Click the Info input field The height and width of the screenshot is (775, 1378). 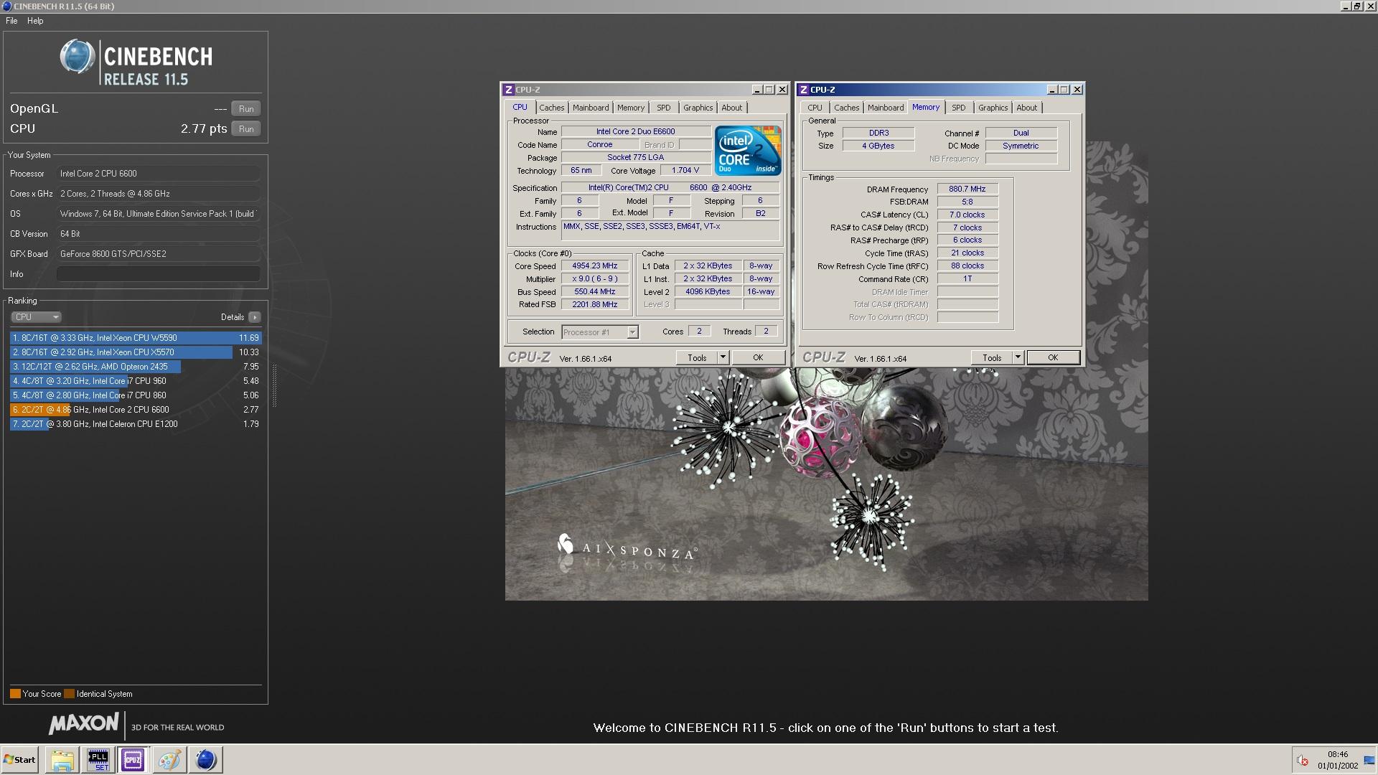pyautogui.click(x=159, y=274)
